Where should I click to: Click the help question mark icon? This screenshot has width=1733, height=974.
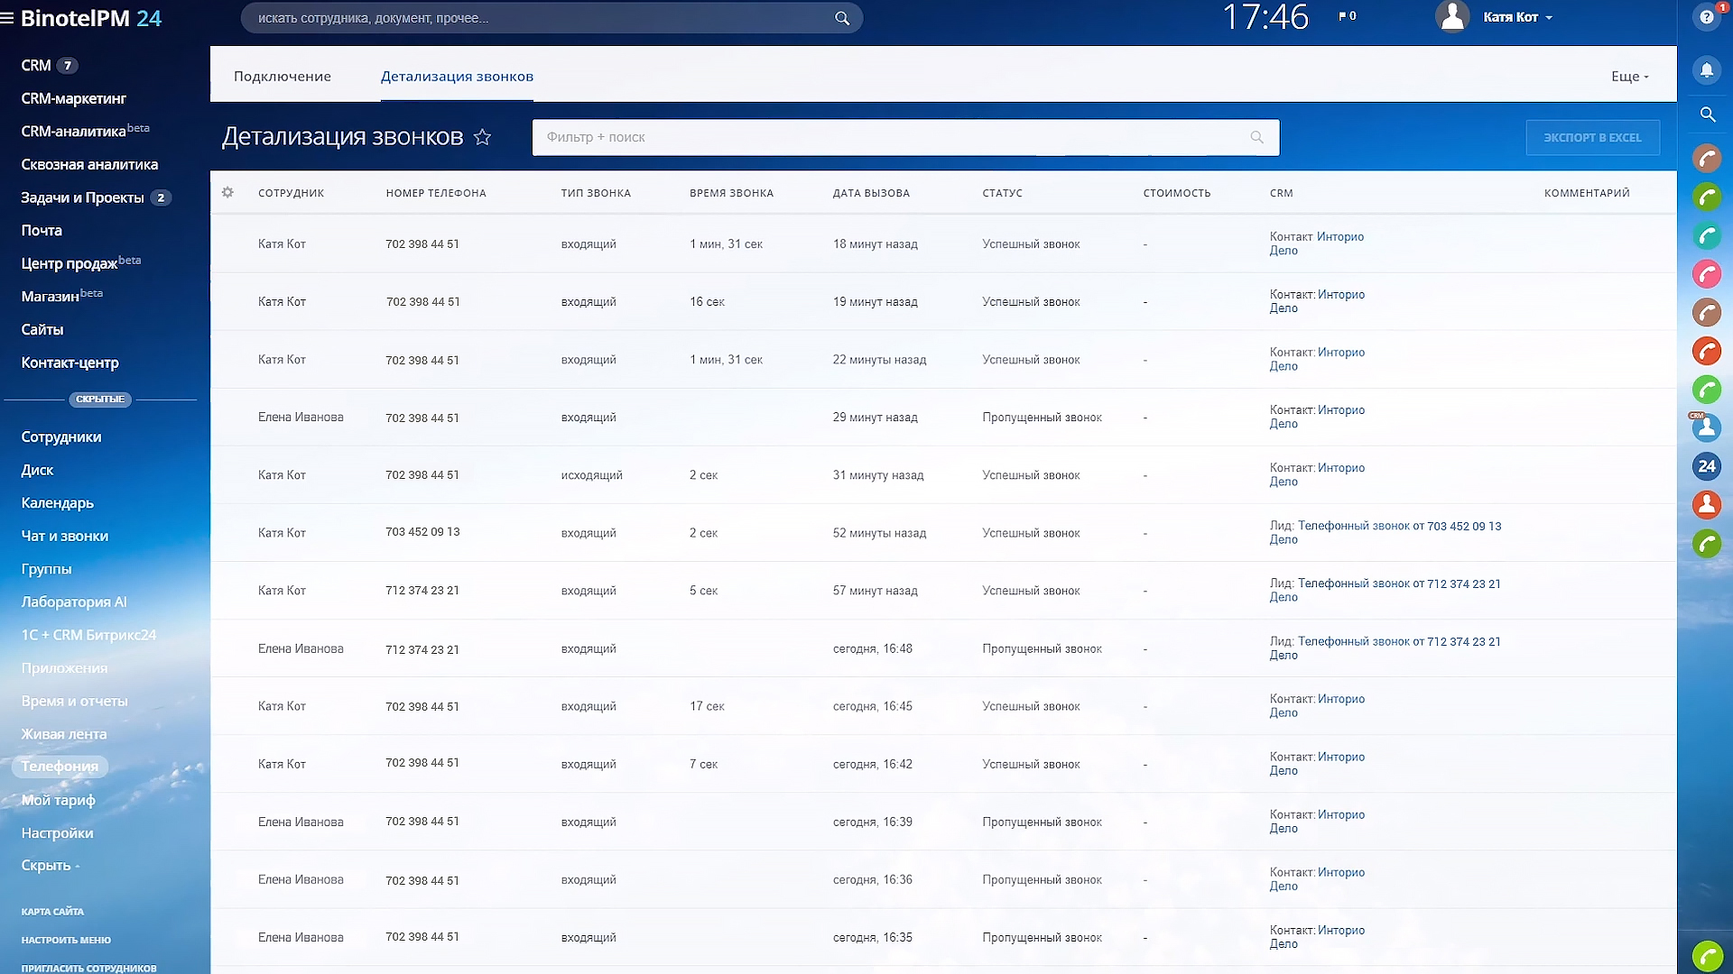[x=1706, y=17]
